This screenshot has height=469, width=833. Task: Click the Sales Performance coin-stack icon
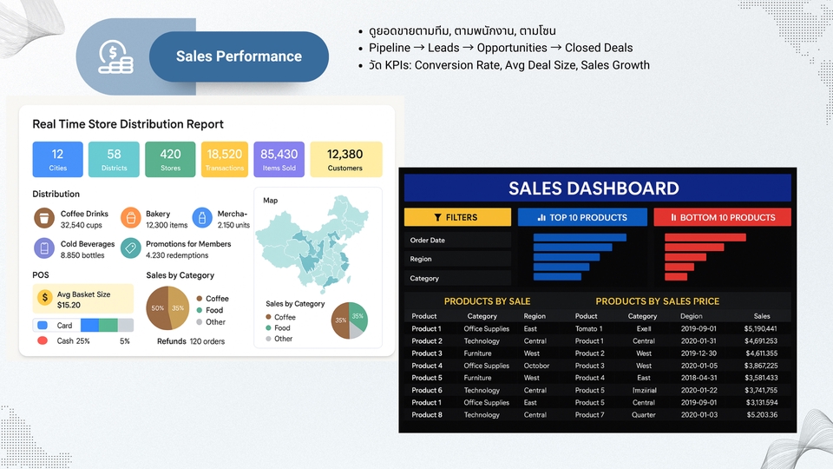pos(115,57)
